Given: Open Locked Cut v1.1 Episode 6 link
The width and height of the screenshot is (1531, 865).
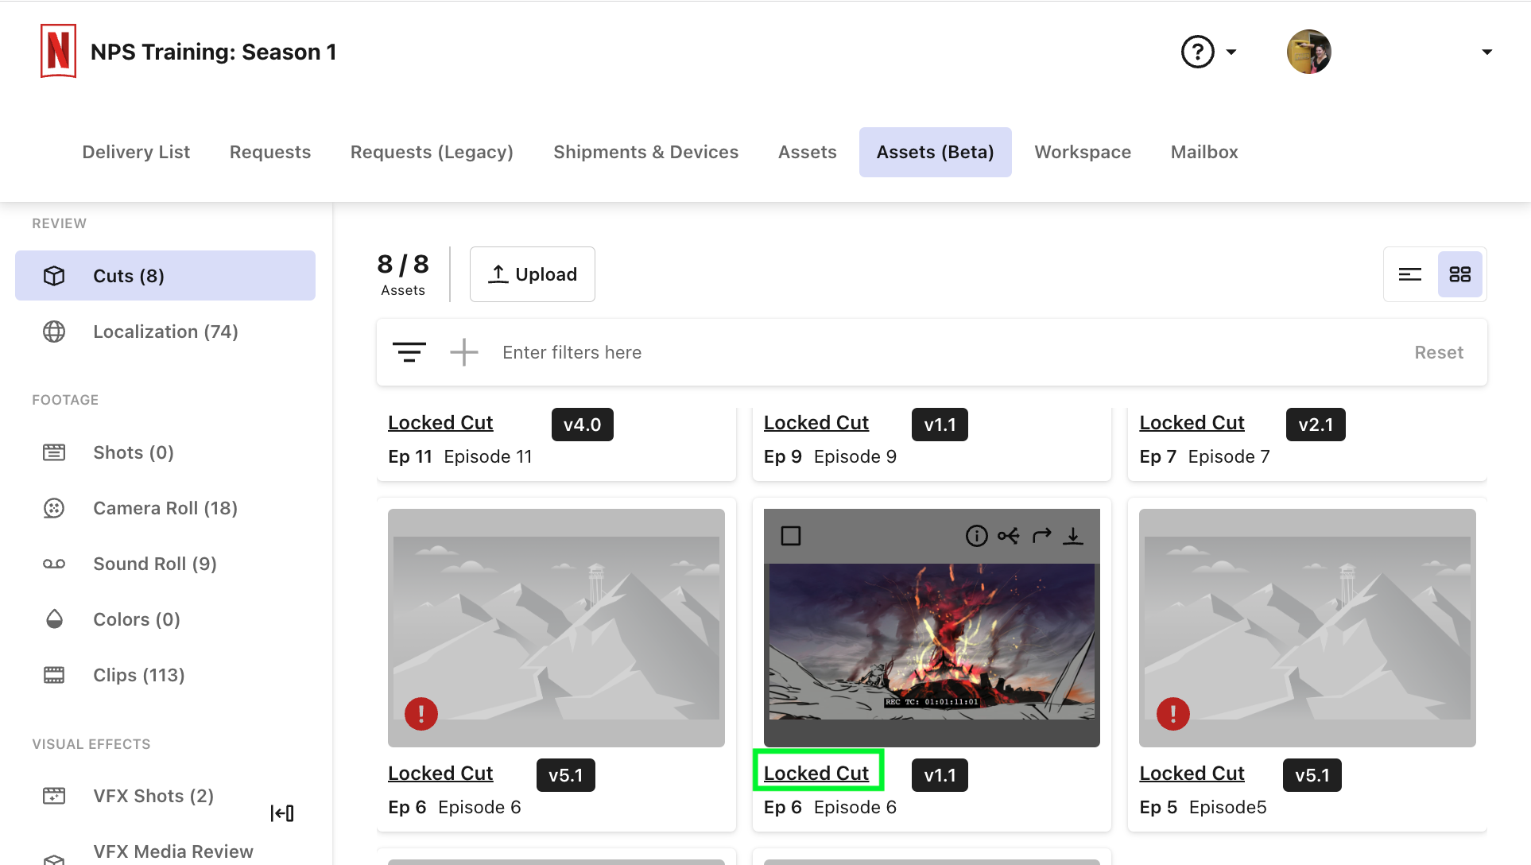Looking at the screenshot, I should tap(816, 774).
